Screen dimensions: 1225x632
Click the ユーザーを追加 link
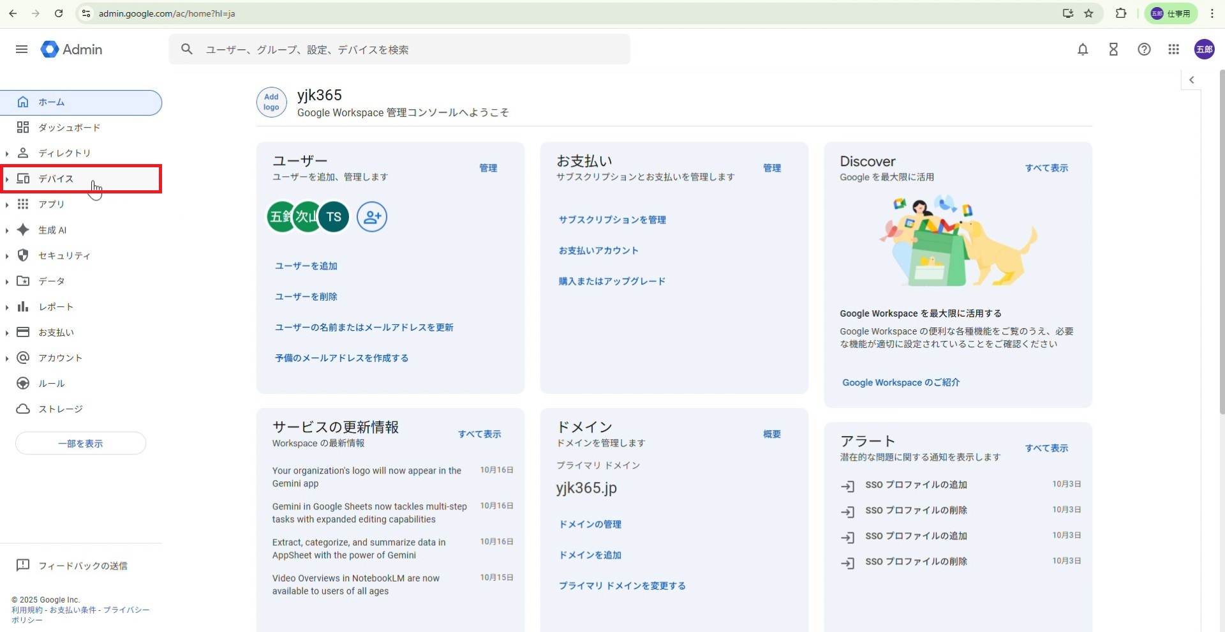[x=306, y=266]
